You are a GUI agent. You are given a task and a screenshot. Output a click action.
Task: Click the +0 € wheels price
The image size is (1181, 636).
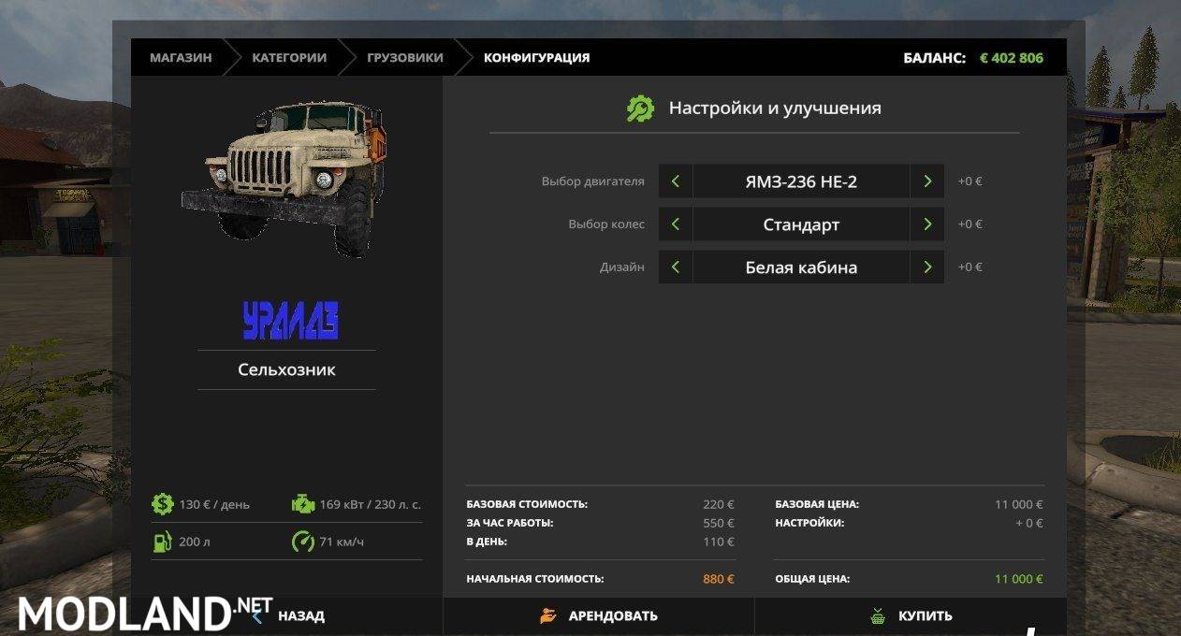coord(970,224)
